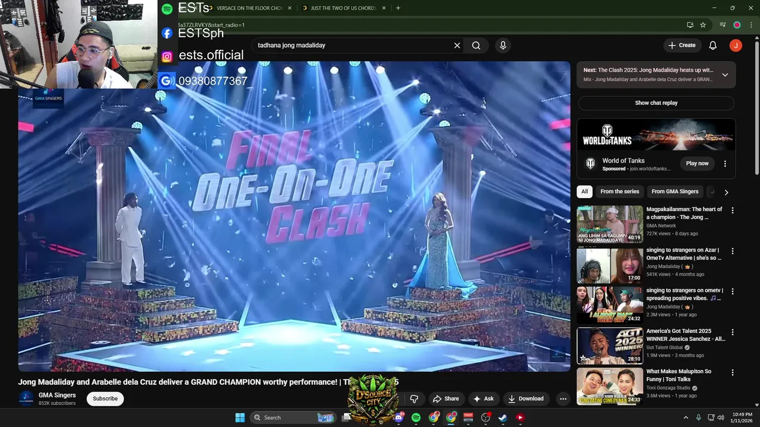Bookmark this page with the star icon

tap(703, 25)
